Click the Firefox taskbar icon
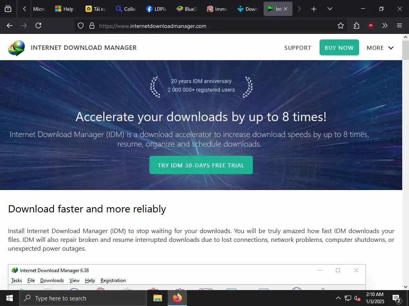The image size is (409, 306). click(x=177, y=298)
